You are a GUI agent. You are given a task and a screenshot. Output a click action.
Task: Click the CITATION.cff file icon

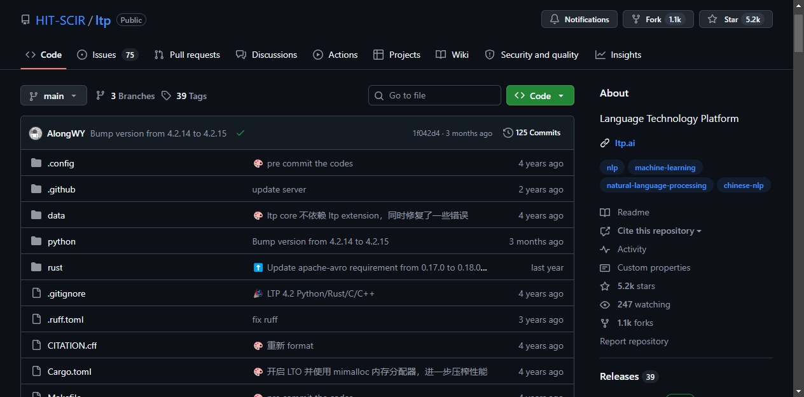point(36,346)
